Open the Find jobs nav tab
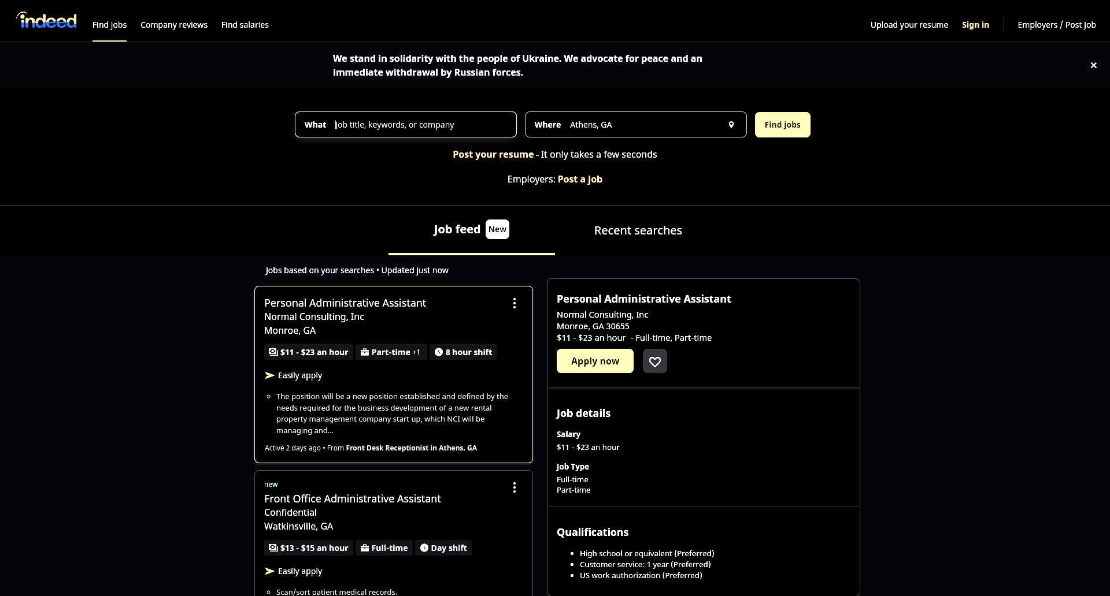 (109, 25)
